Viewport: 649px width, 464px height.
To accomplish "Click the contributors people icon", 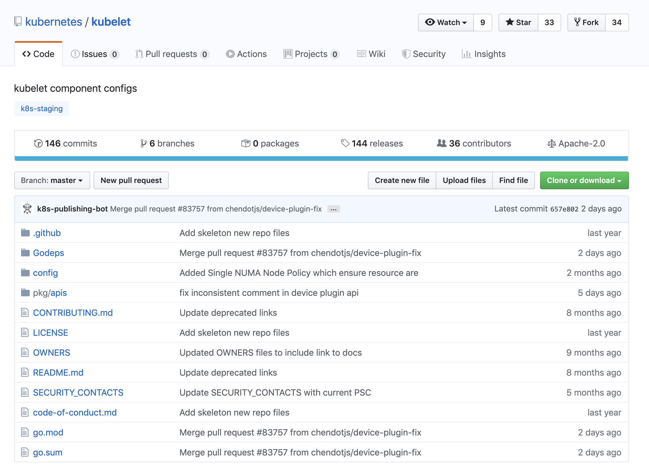I will [441, 143].
